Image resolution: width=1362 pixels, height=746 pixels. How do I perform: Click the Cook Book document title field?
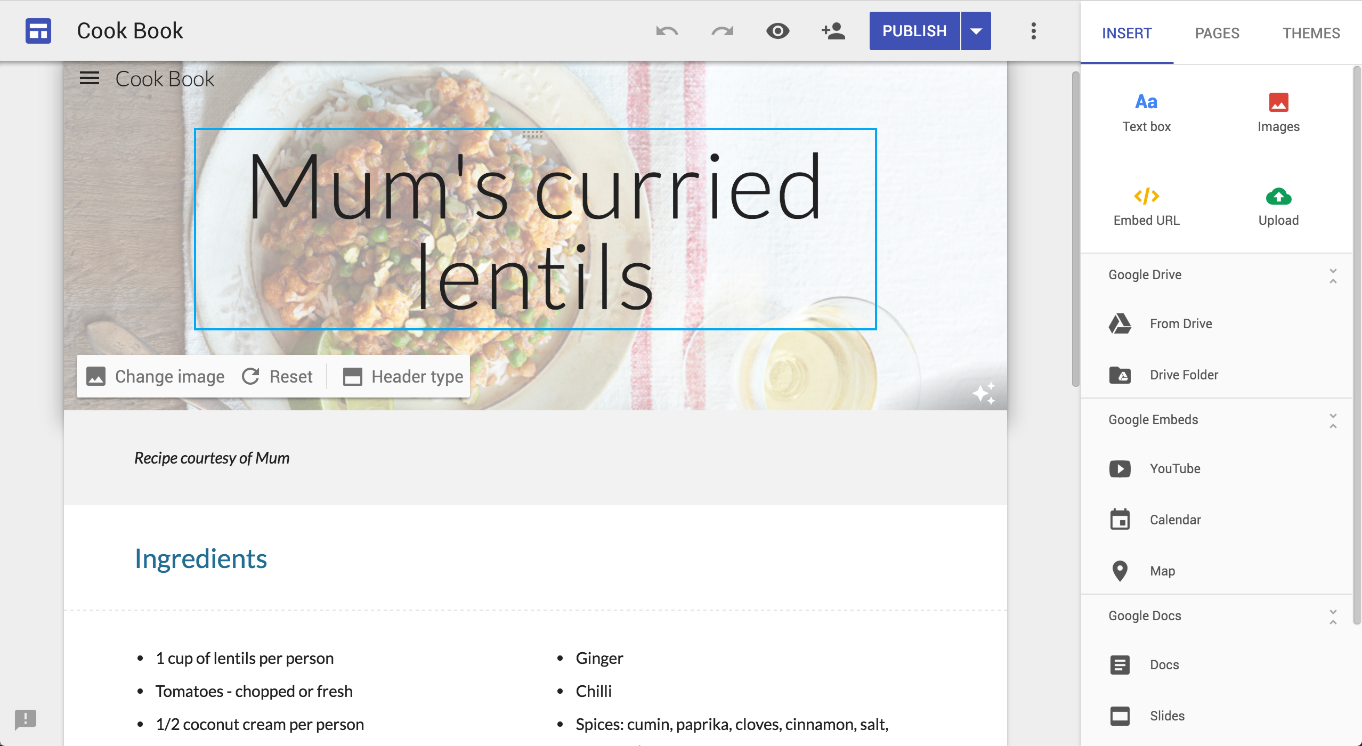pyautogui.click(x=130, y=31)
